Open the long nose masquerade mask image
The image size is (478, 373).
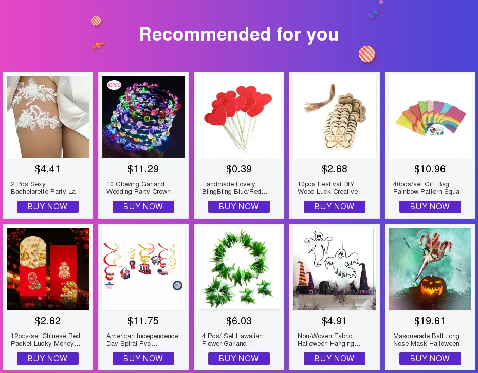(x=430, y=269)
